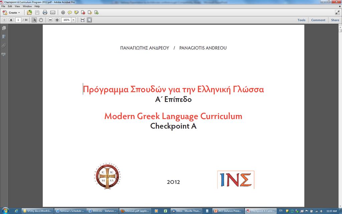
Task: Click Modern Greek Language Curriculum heading
Action: (x=173, y=116)
